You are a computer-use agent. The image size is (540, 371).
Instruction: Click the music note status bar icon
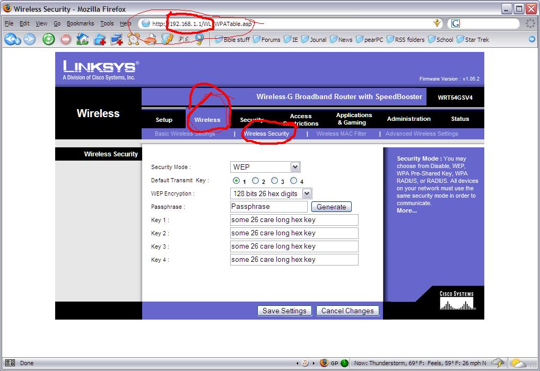pyautogui.click(x=305, y=363)
